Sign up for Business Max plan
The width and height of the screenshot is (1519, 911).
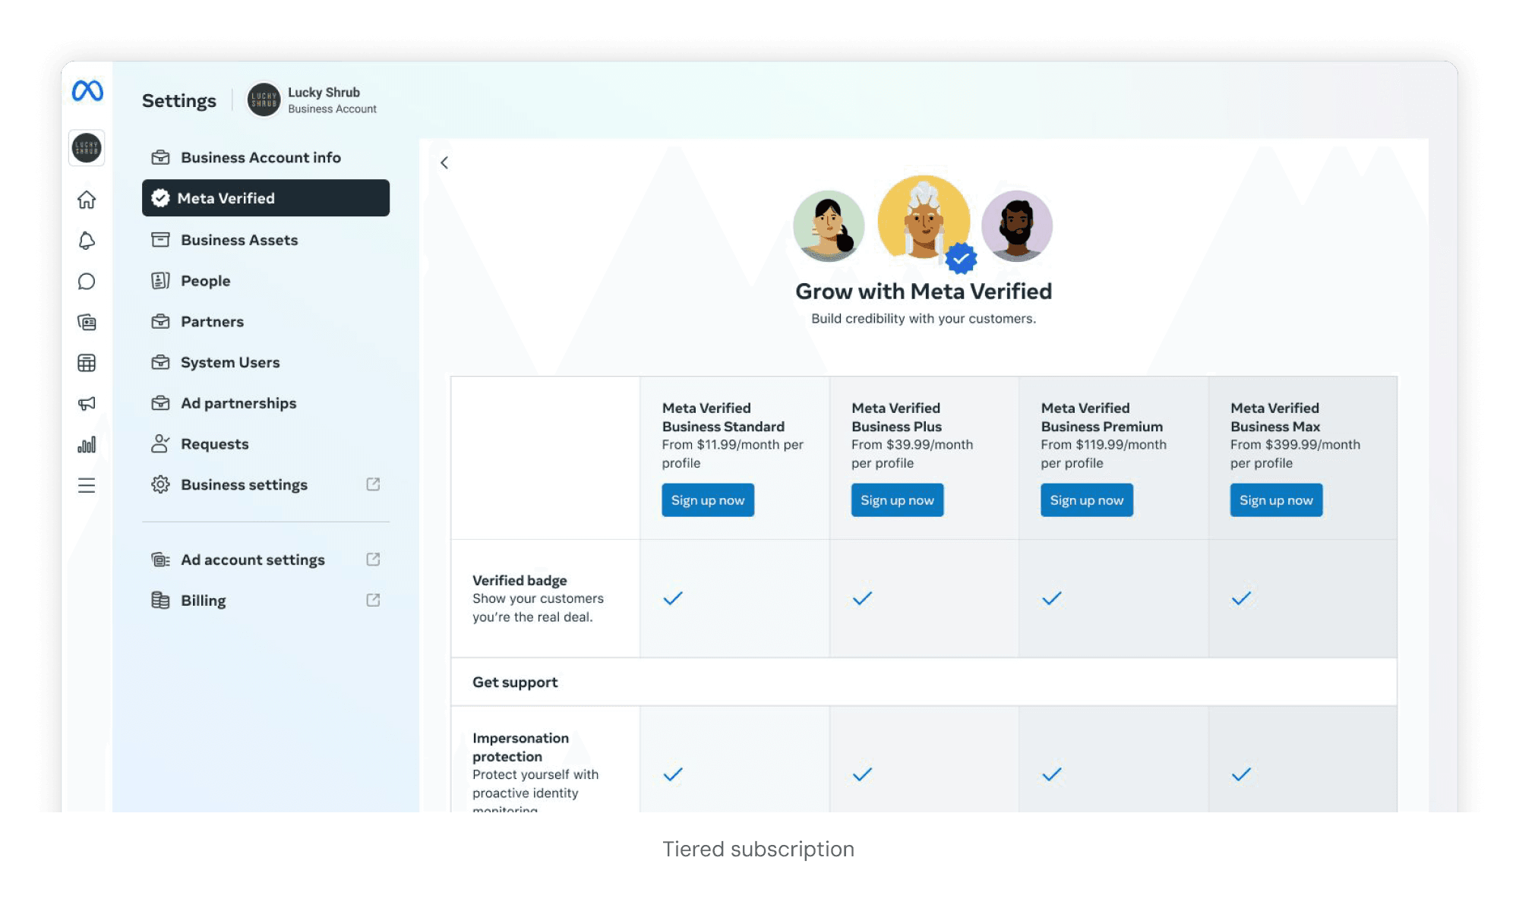coord(1276,500)
